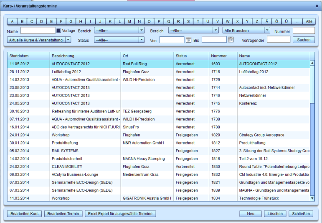The image size is (322, 223).
Task: Filter by letter K
Action: point(110,21)
